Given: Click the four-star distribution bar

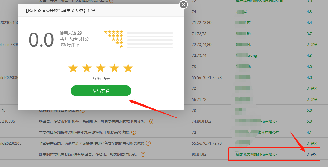Looking at the screenshot, I should click(150, 37).
